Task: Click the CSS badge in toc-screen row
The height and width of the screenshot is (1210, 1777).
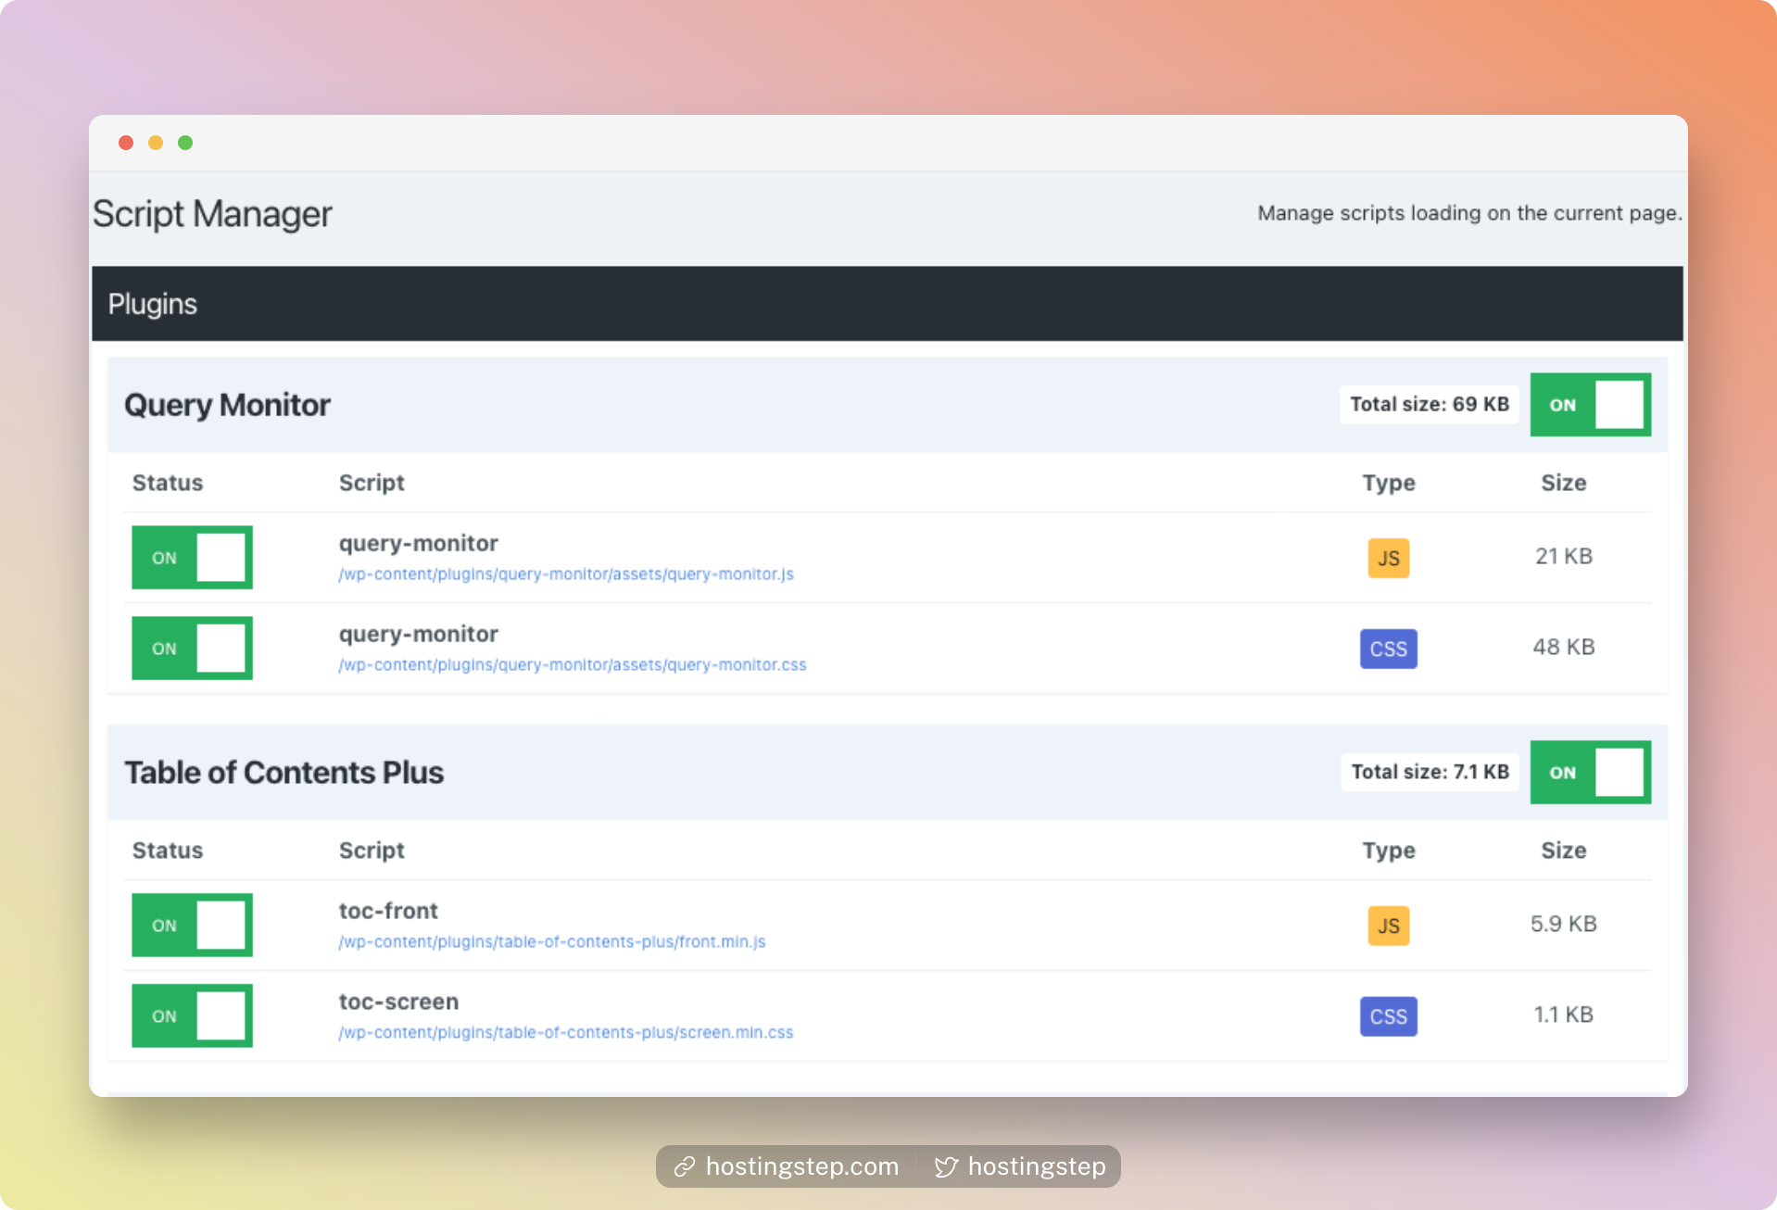Action: click(1388, 1016)
